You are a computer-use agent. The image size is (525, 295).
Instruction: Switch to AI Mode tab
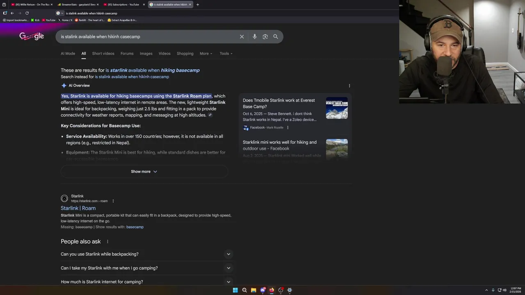(68, 54)
